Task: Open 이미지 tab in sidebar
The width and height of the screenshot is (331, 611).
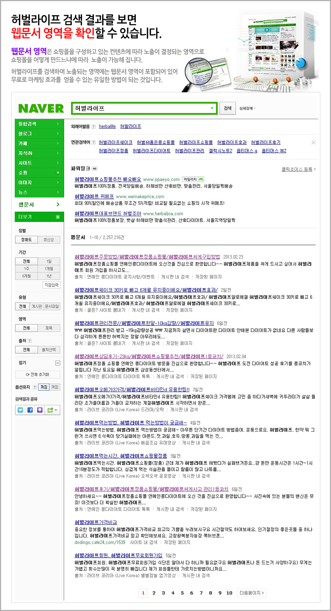Action: (x=39, y=182)
